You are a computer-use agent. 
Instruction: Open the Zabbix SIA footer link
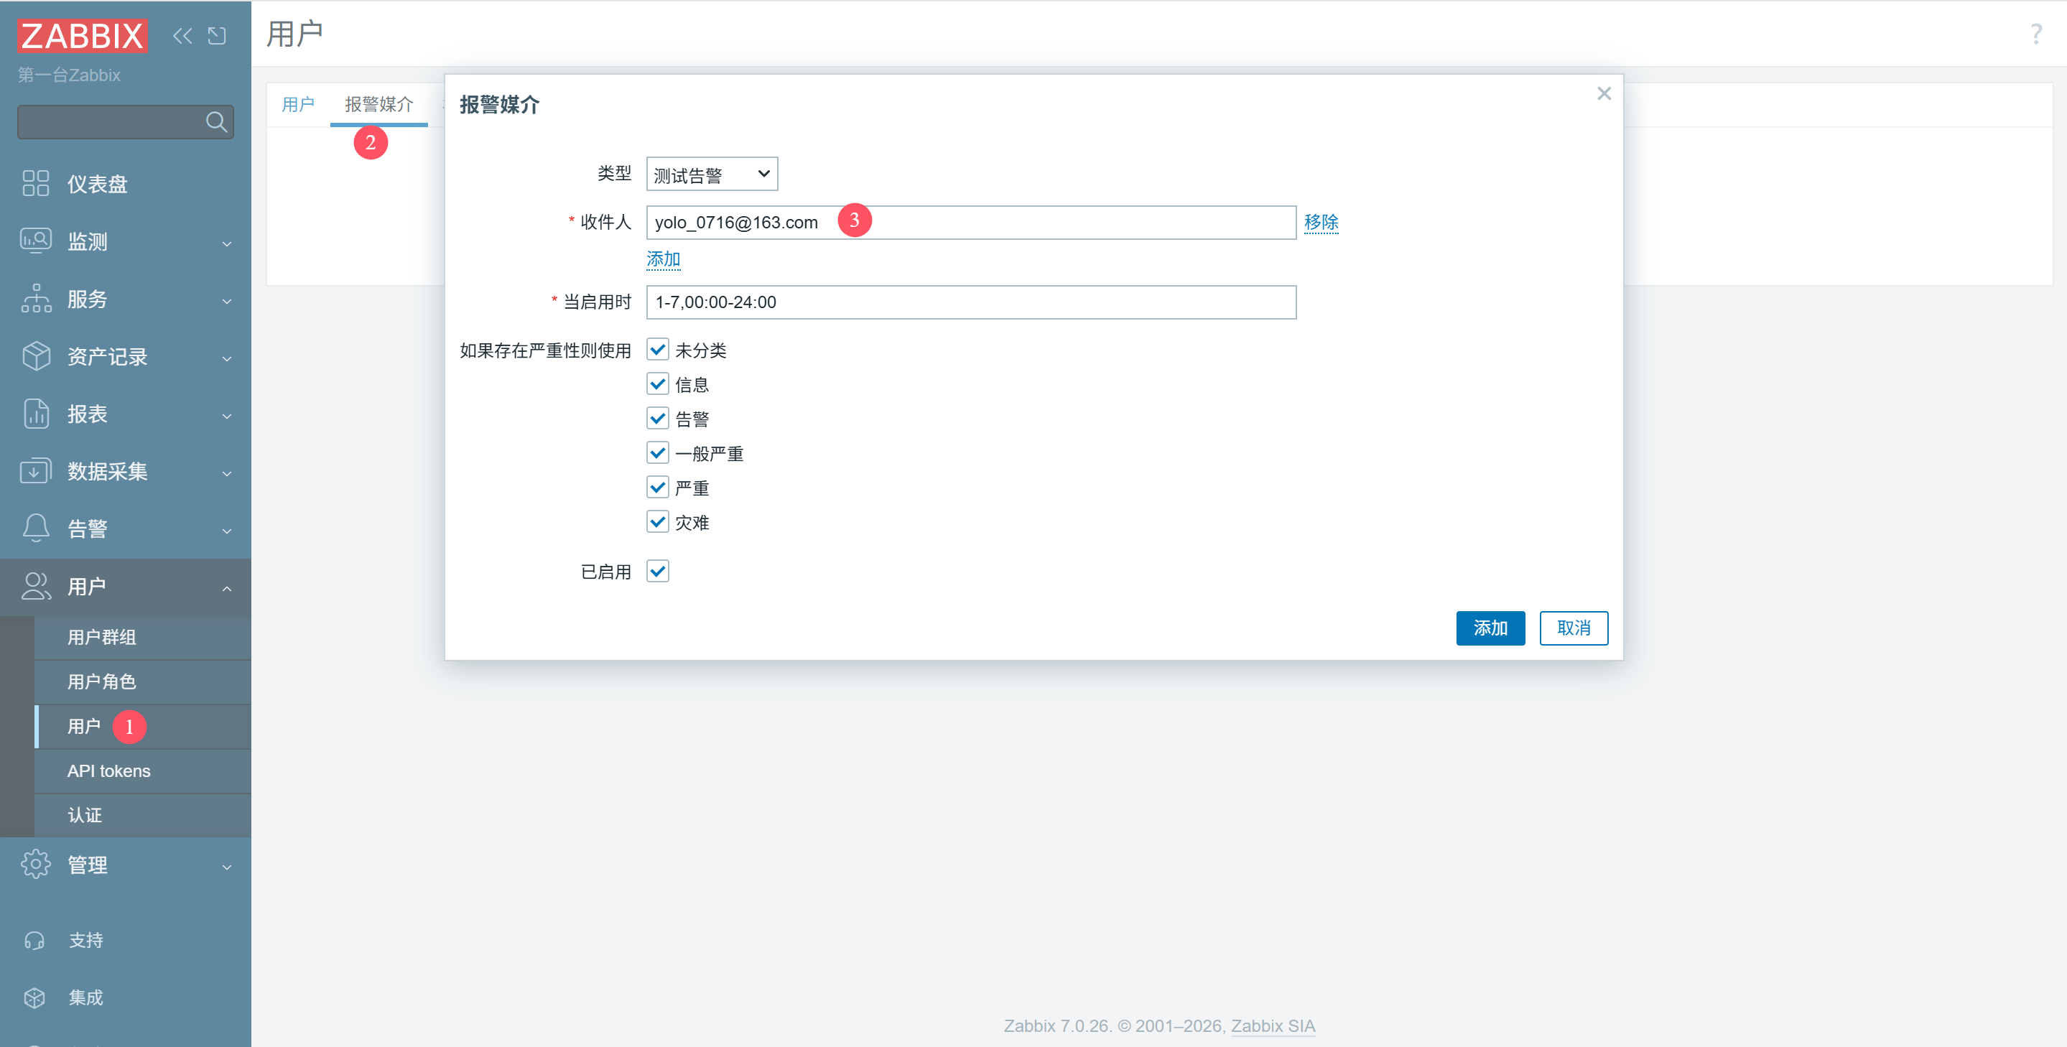[x=1273, y=1026]
